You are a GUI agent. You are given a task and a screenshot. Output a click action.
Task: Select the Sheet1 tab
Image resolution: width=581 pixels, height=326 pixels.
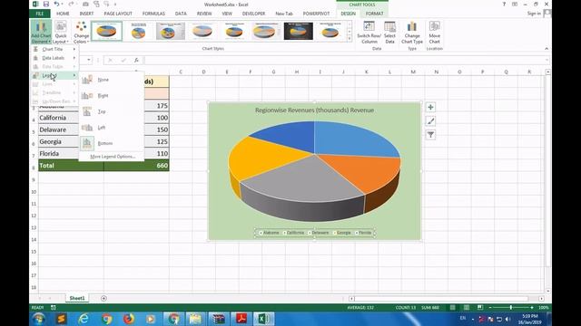(77, 298)
